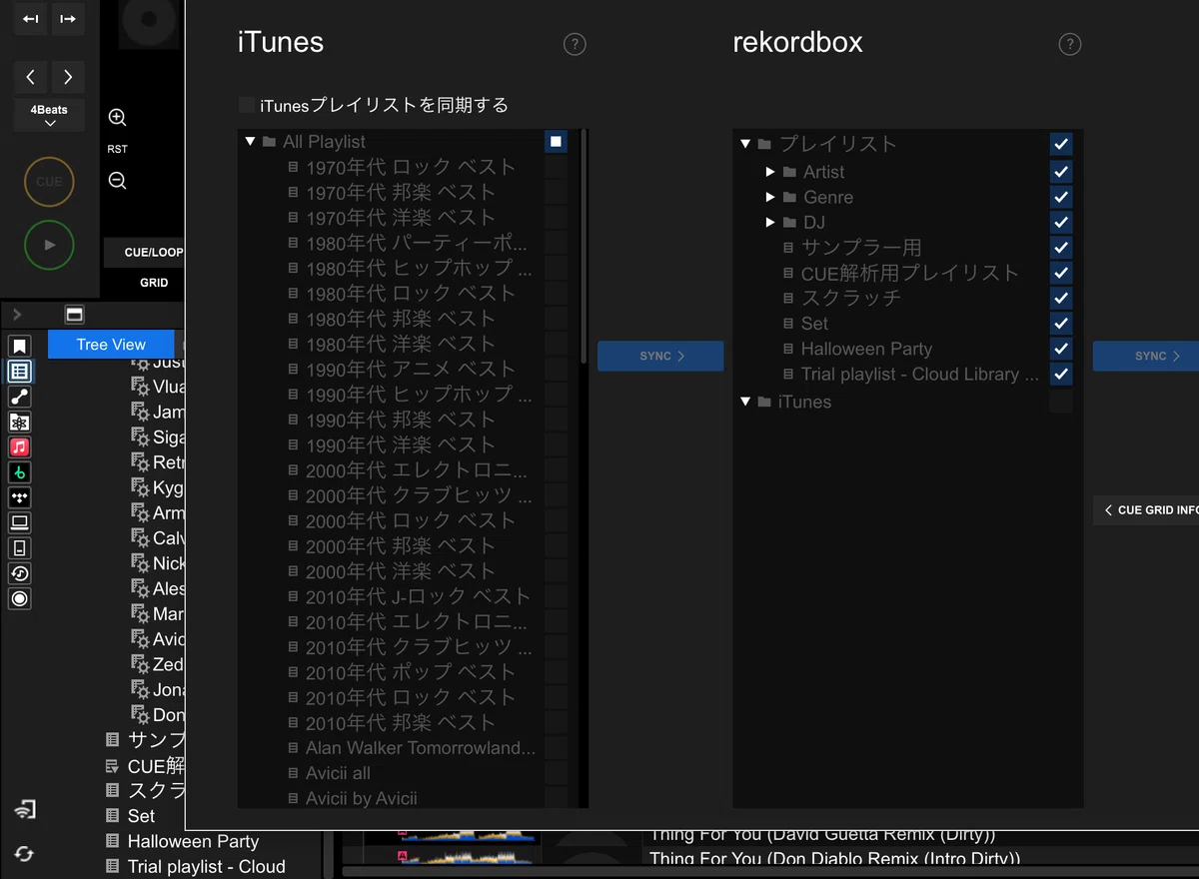Open the rekordbox help question mark
The width and height of the screenshot is (1199, 879).
click(x=1070, y=44)
